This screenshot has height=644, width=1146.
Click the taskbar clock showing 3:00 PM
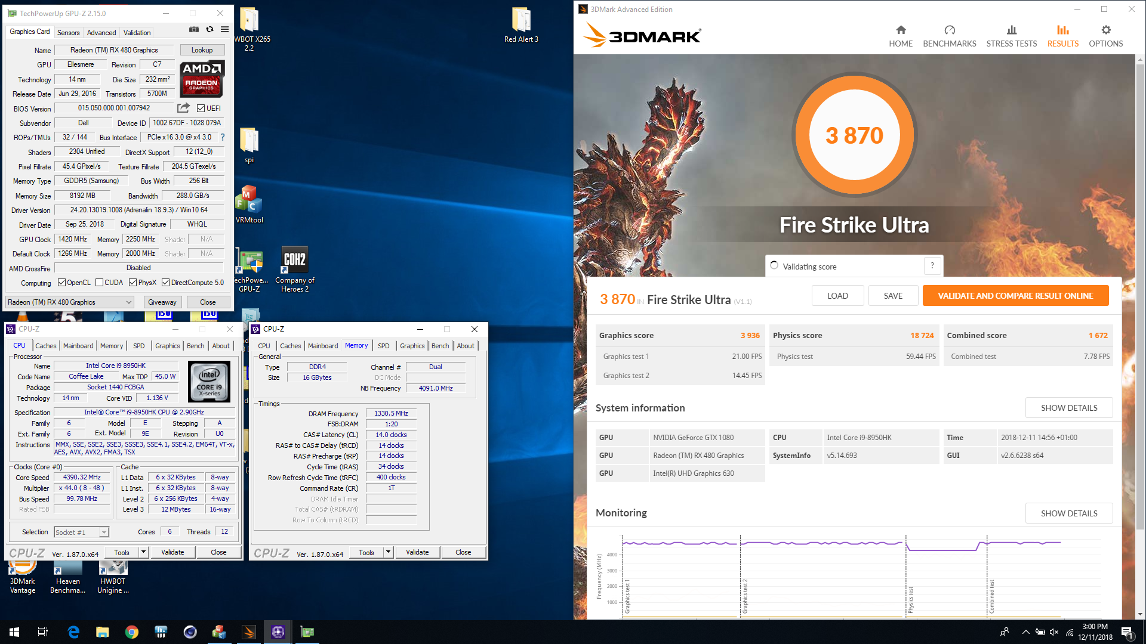click(x=1095, y=632)
